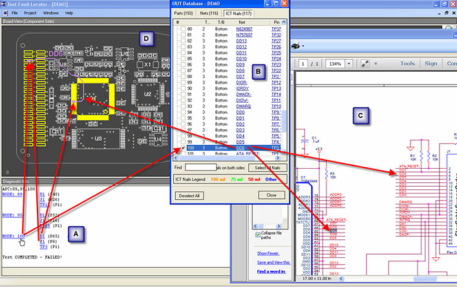Open the Project menu
The height and width of the screenshot is (287, 457).
click(30, 13)
